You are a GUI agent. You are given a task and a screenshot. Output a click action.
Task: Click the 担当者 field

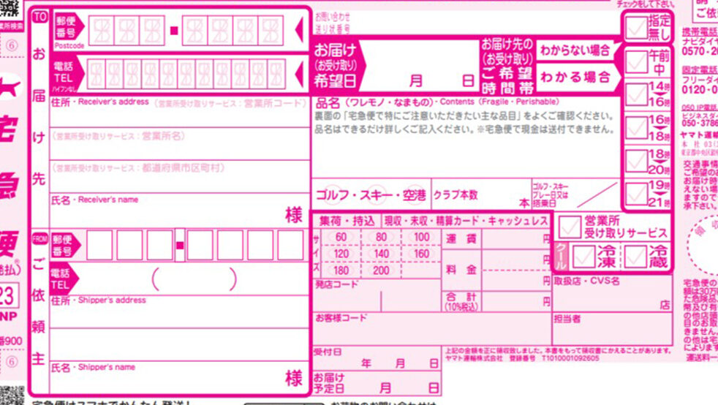612,328
